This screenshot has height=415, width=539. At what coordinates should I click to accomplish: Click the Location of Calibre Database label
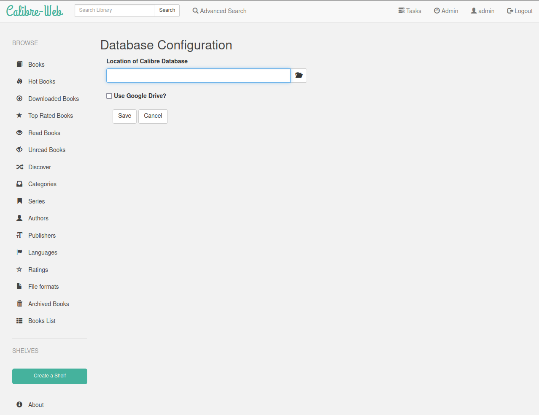pos(147,61)
